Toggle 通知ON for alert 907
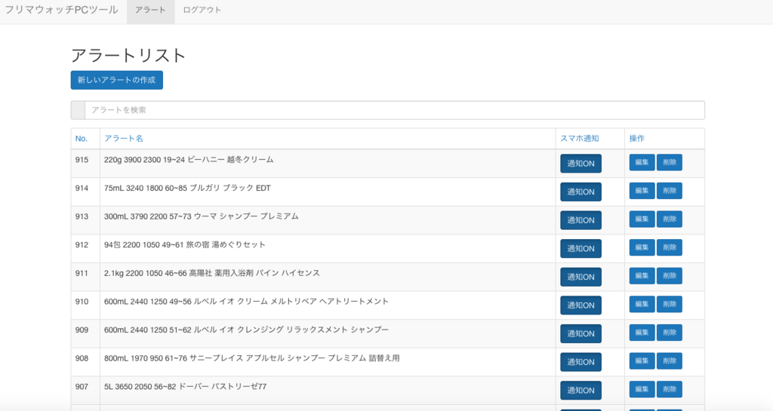 (x=581, y=391)
